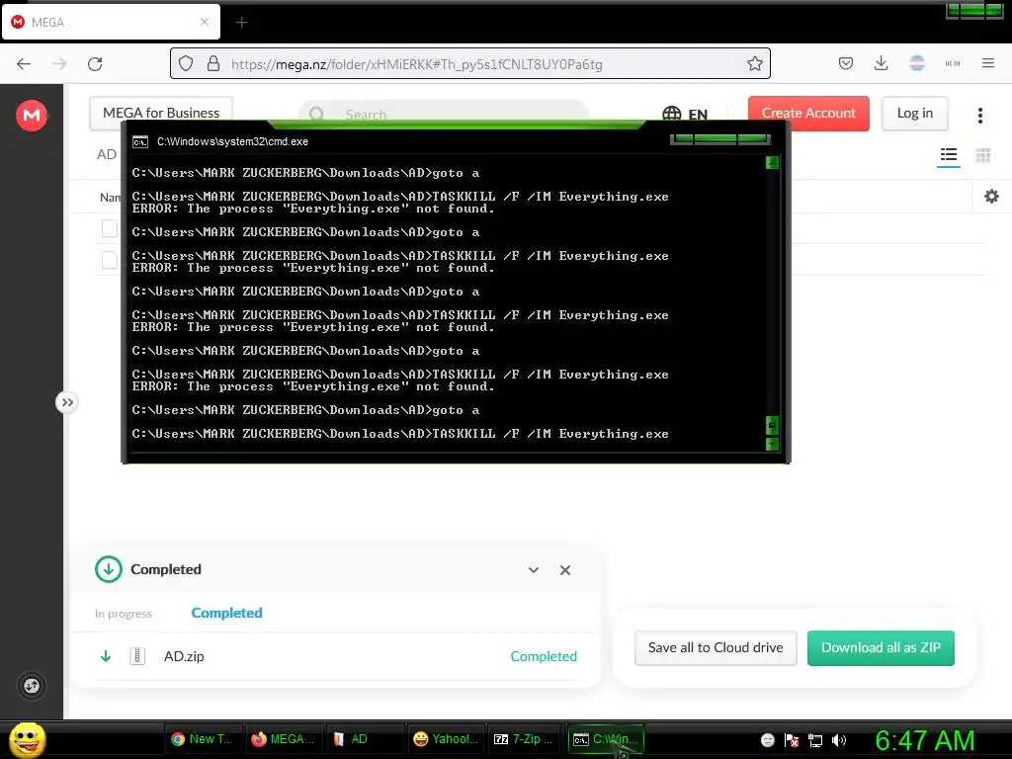Click the browser forward arrow
The height and width of the screenshot is (759, 1012).
pyautogui.click(x=59, y=64)
